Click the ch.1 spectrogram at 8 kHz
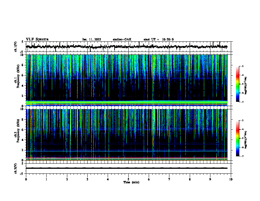The width and height of the screenshot is (260, 201). [127, 65]
